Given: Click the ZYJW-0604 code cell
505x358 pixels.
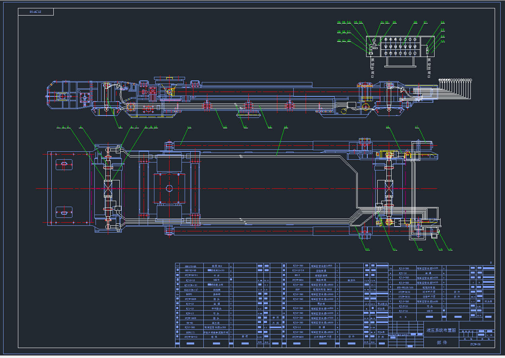Looking at the screenshot, I should pos(298,280).
